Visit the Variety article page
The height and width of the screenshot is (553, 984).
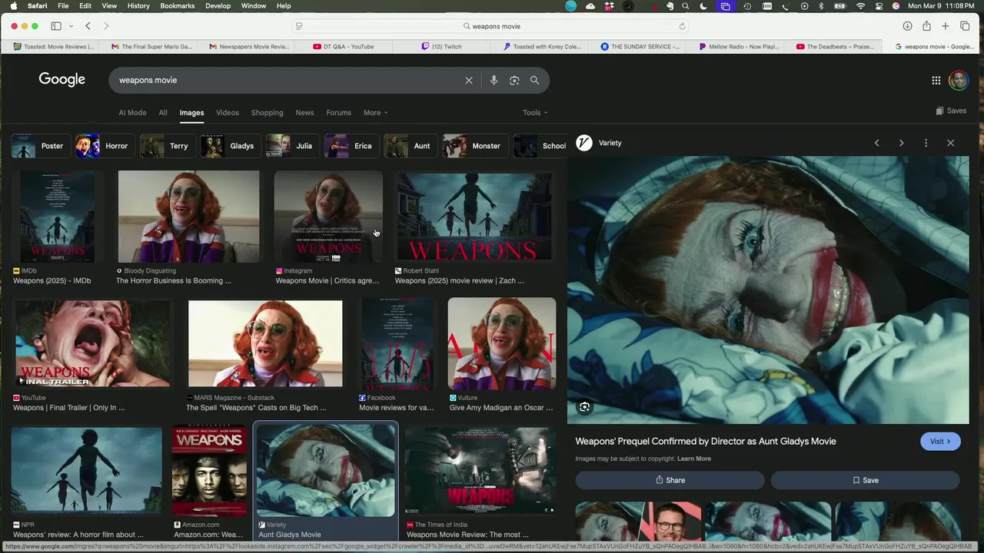coord(940,442)
